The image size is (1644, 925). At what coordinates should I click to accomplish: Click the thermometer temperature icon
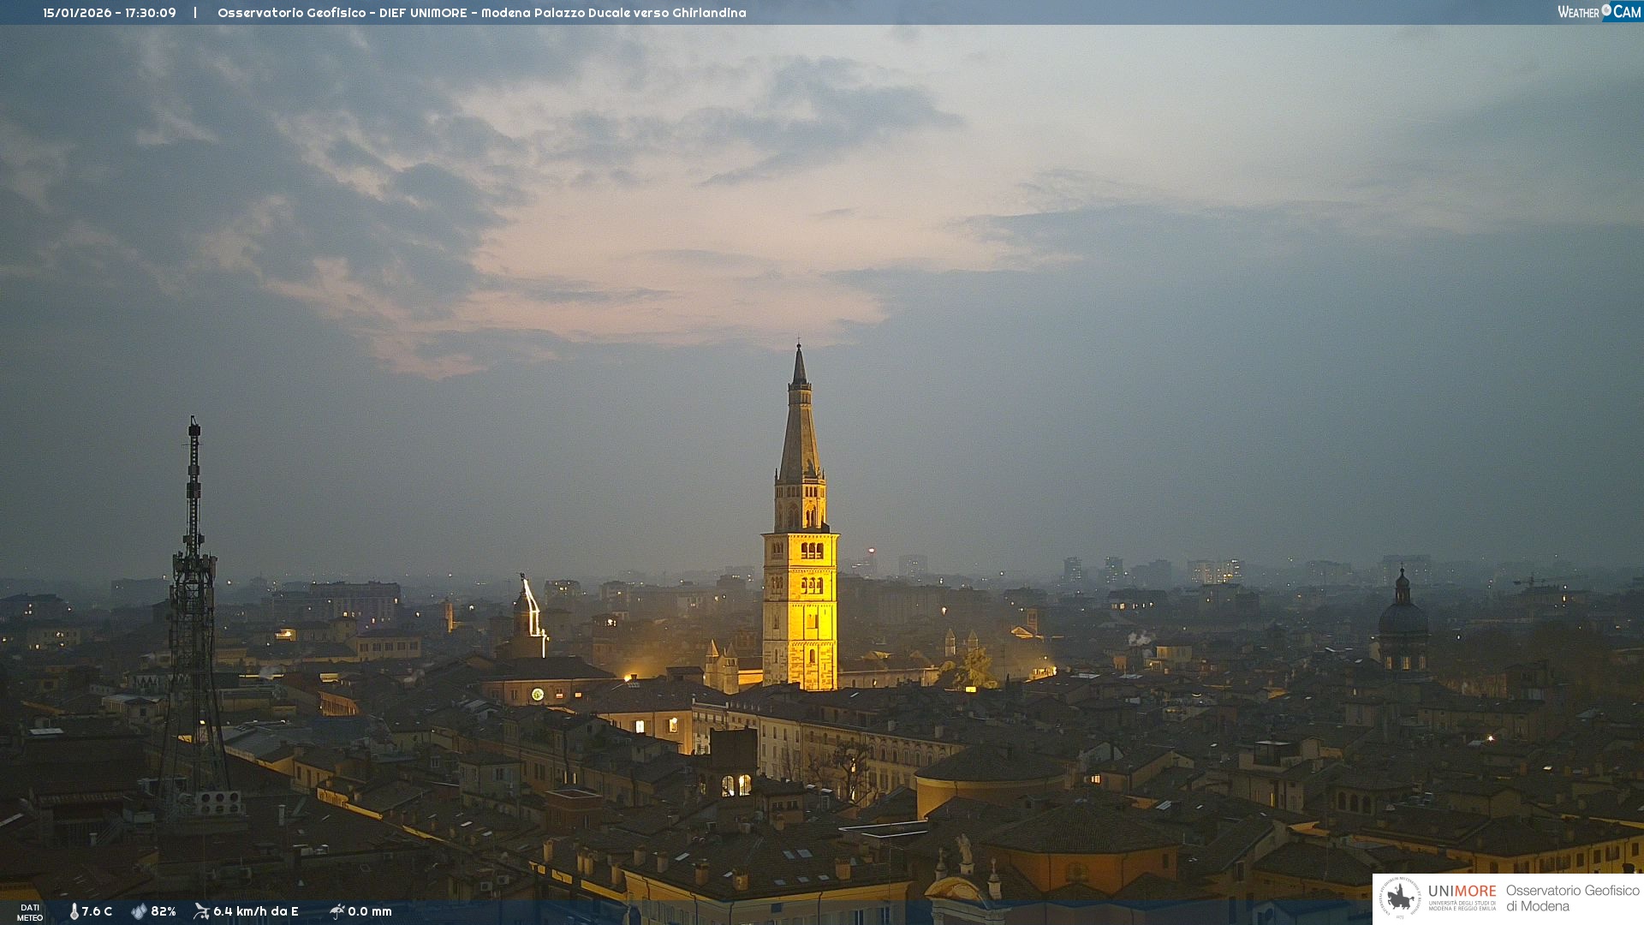coord(74,911)
